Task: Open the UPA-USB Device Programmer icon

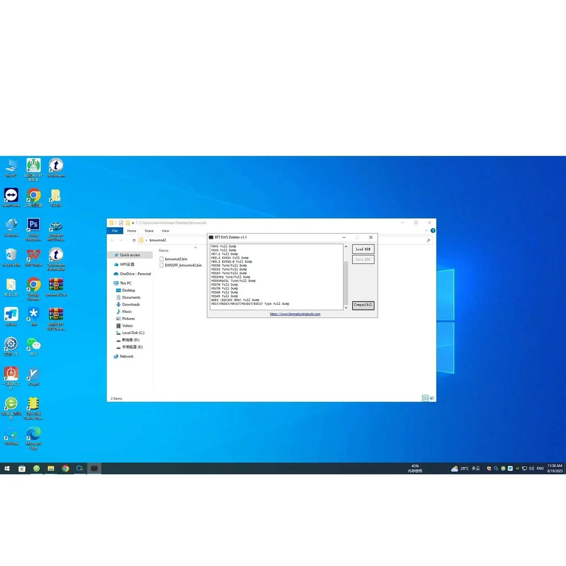Action: [x=34, y=408]
